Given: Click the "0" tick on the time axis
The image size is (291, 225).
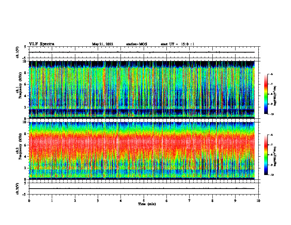Looking at the screenshot, I should (29, 201).
